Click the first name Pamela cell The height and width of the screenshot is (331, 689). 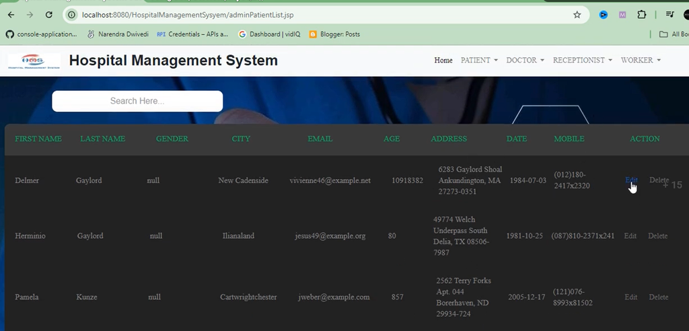(26, 297)
